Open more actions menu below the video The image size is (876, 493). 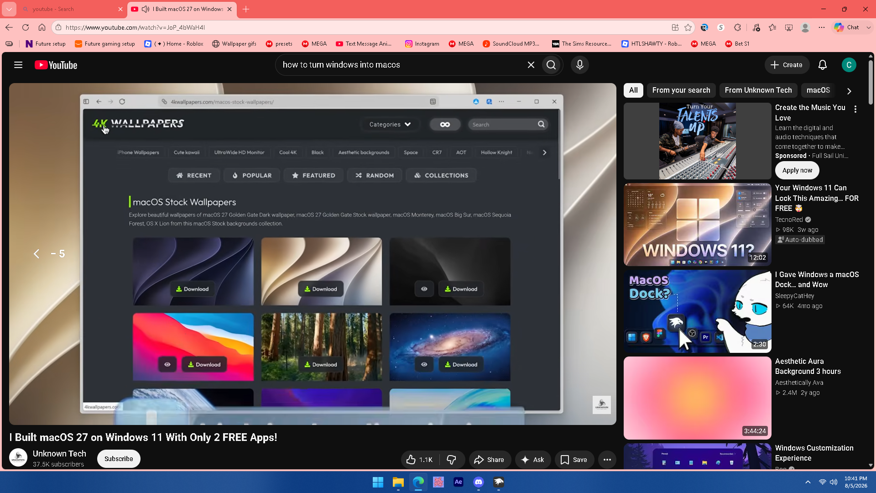coord(607,460)
